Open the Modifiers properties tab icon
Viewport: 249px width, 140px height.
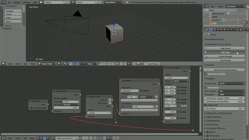pyautogui.click(x=231, y=30)
